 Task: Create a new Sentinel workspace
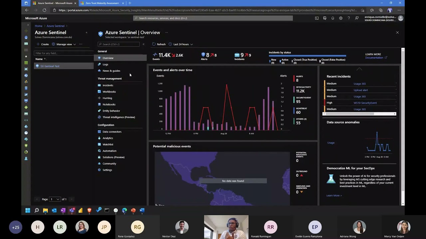(43, 44)
